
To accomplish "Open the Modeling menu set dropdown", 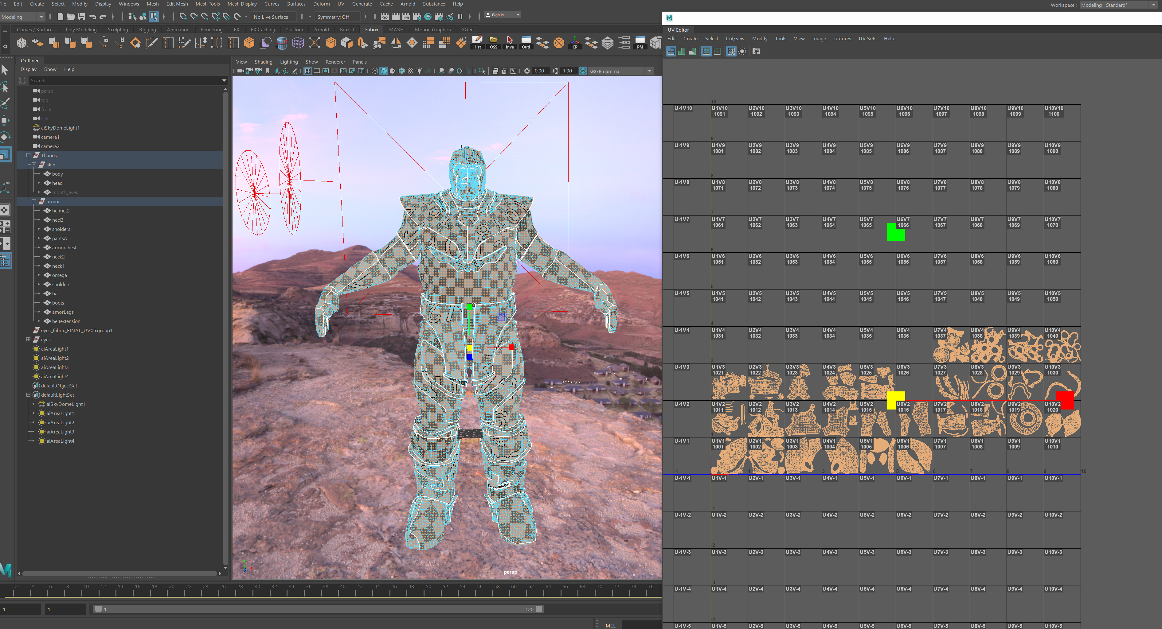I will coord(22,17).
